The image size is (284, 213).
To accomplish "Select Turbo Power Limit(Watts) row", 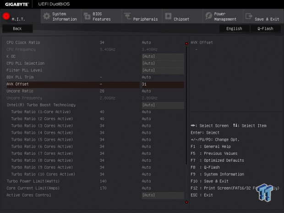I will 95,181.
